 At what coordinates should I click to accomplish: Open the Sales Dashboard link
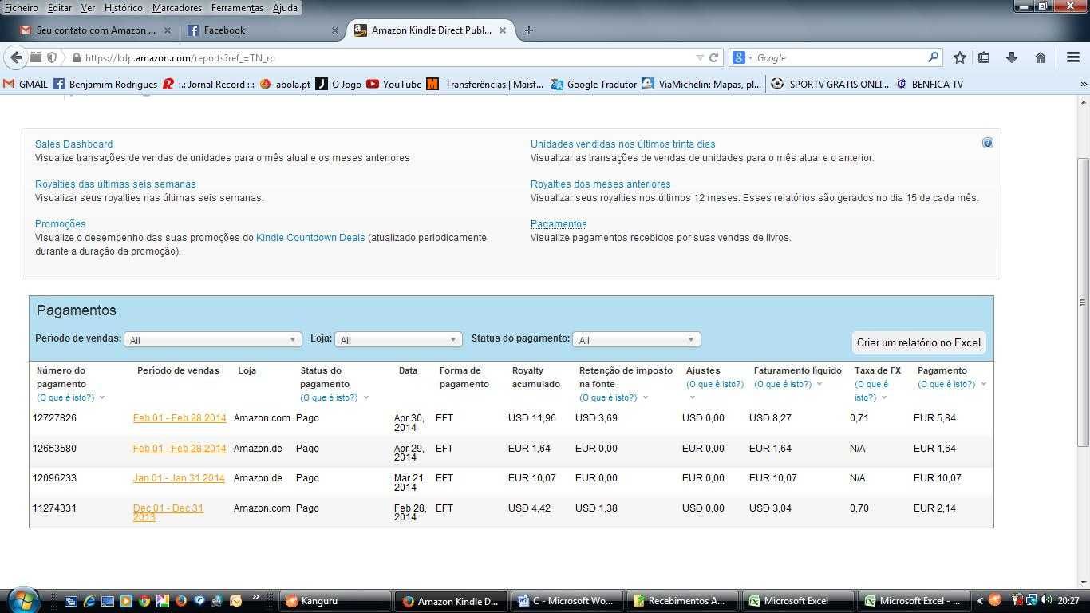tap(73, 144)
